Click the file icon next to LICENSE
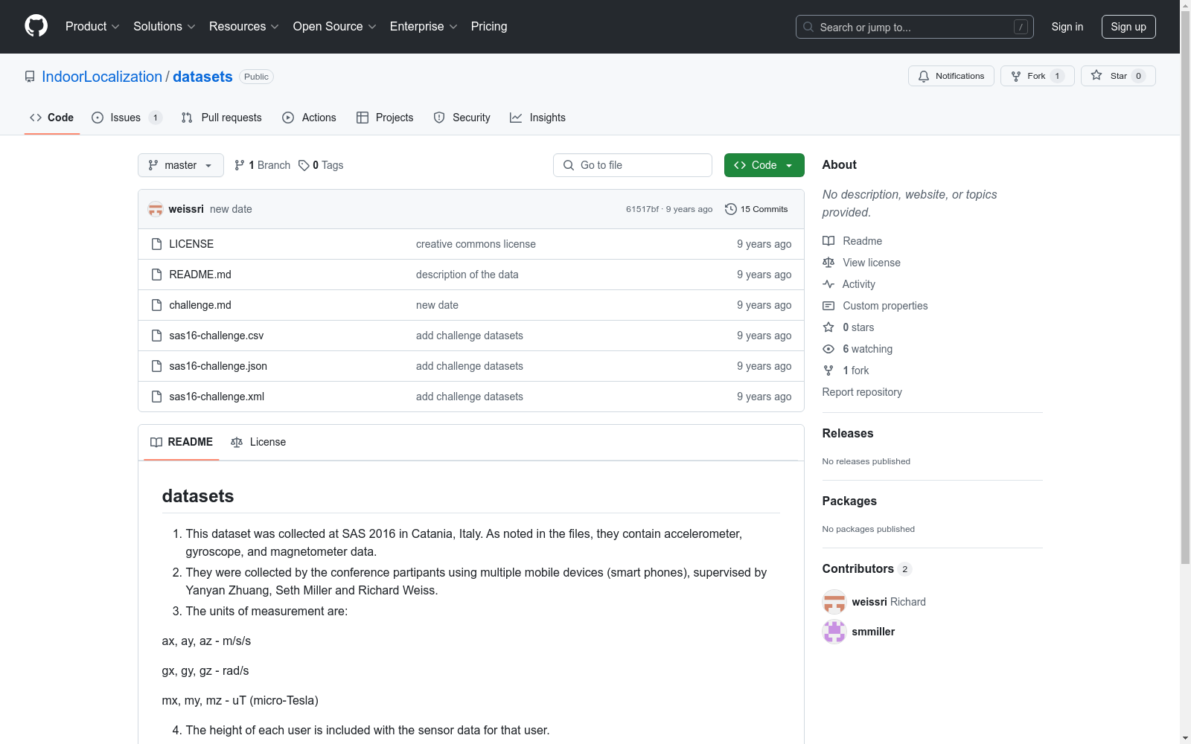1191x744 pixels. [x=156, y=244]
